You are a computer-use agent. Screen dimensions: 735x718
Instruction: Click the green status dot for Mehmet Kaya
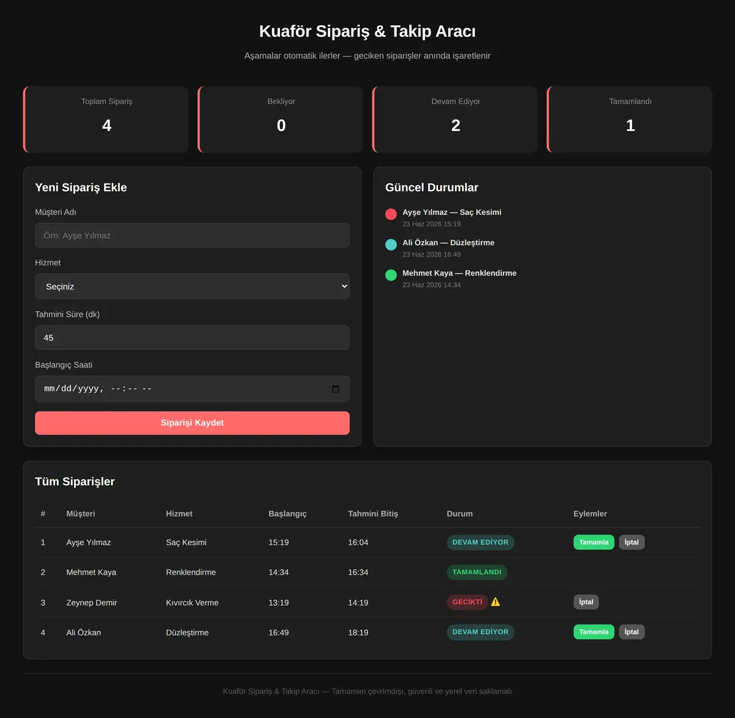tap(391, 275)
